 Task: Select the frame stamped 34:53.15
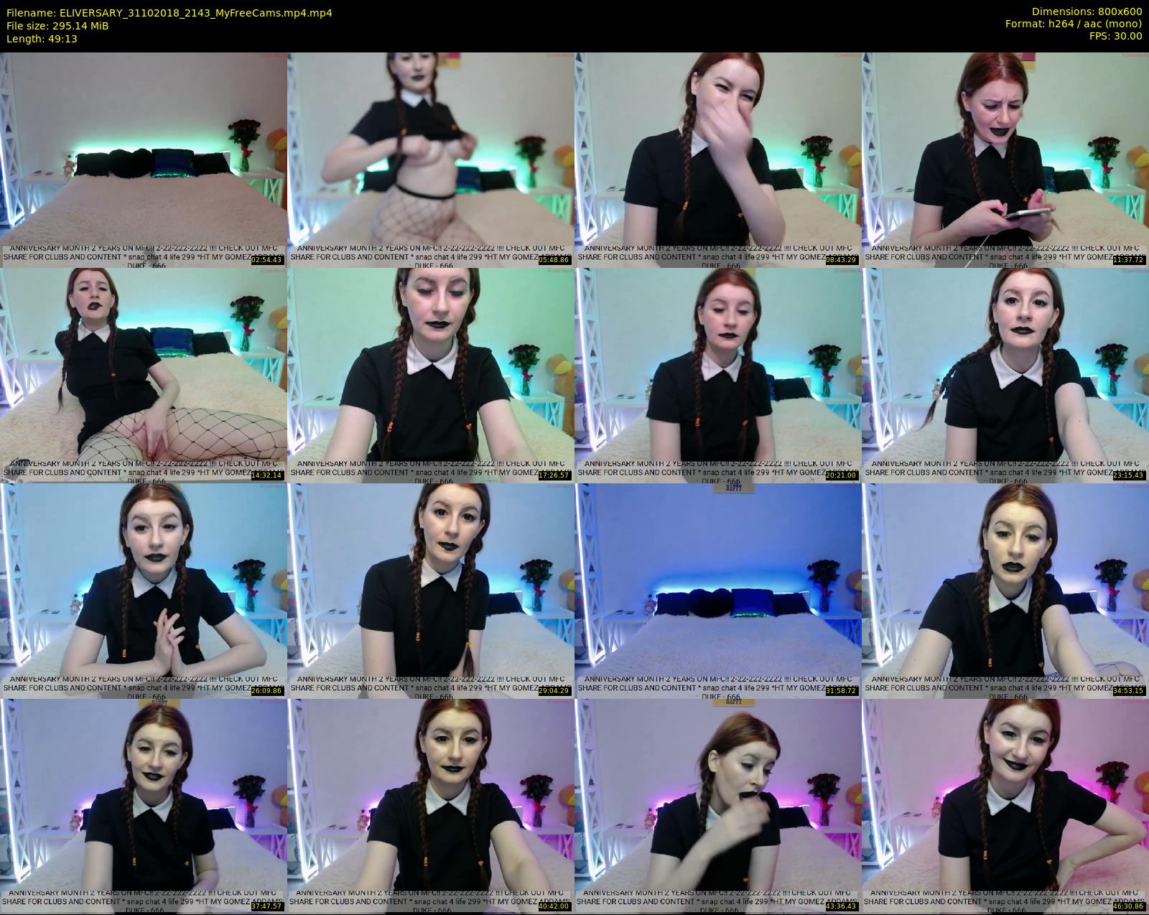1005,590
